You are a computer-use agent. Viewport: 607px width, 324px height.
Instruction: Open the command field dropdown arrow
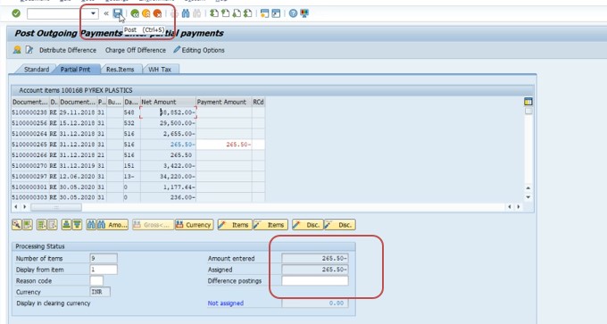tap(93, 13)
